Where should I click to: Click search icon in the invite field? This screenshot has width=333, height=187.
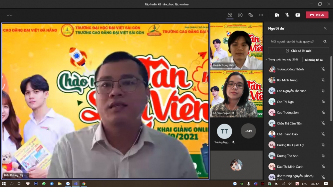click(x=325, y=42)
